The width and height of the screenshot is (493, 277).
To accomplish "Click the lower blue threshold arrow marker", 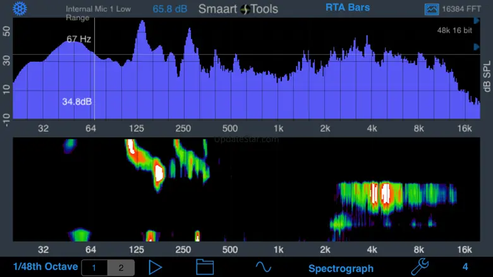I will (477, 47).
